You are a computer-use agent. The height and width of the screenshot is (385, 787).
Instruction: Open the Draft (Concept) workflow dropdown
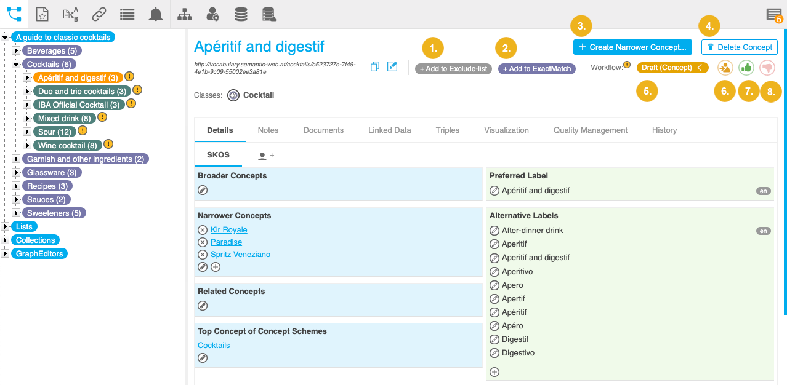[672, 68]
